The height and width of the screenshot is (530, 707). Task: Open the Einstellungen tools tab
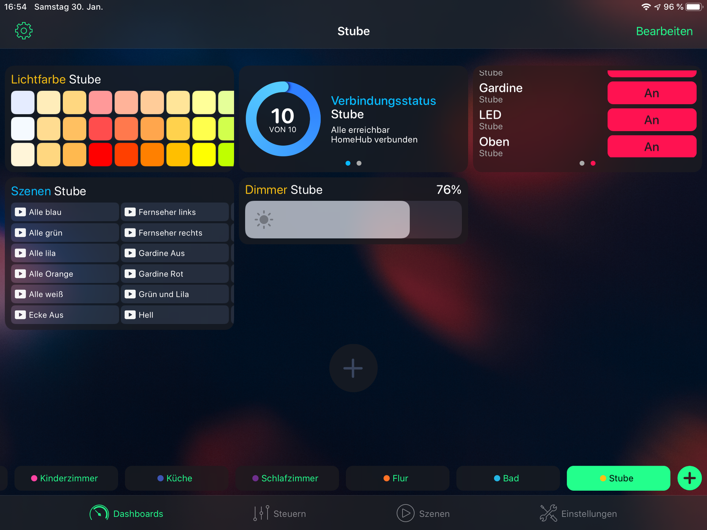[578, 513]
